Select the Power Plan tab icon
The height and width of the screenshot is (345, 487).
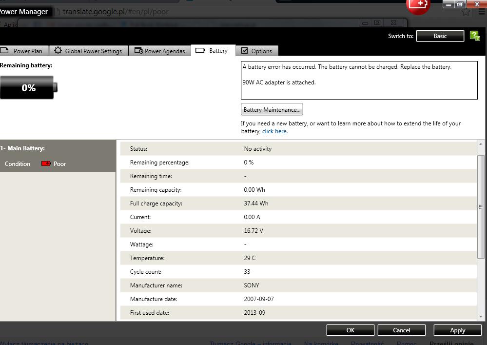[x=5, y=50]
